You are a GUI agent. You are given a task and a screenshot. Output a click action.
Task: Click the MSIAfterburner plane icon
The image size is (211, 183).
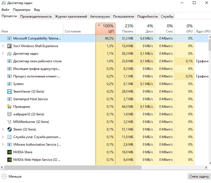click(x=9, y=122)
